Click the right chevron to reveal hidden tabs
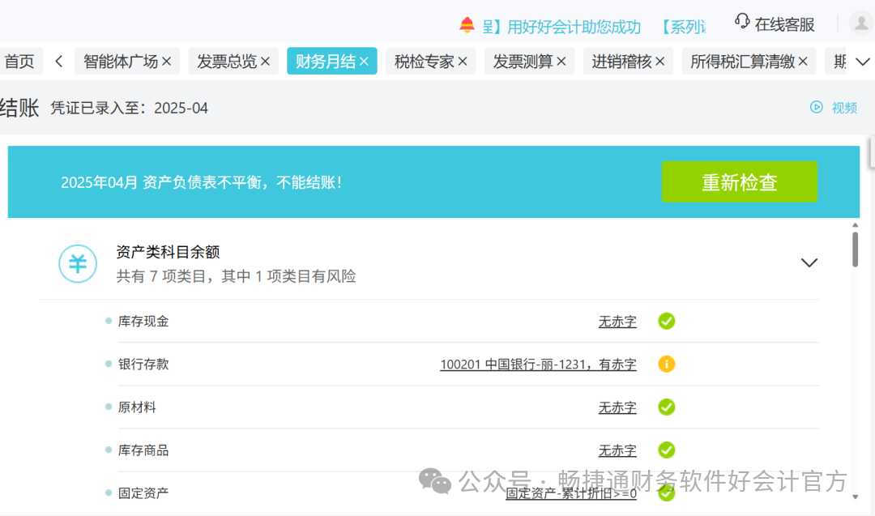Viewport: 875px width, 516px height. click(862, 60)
